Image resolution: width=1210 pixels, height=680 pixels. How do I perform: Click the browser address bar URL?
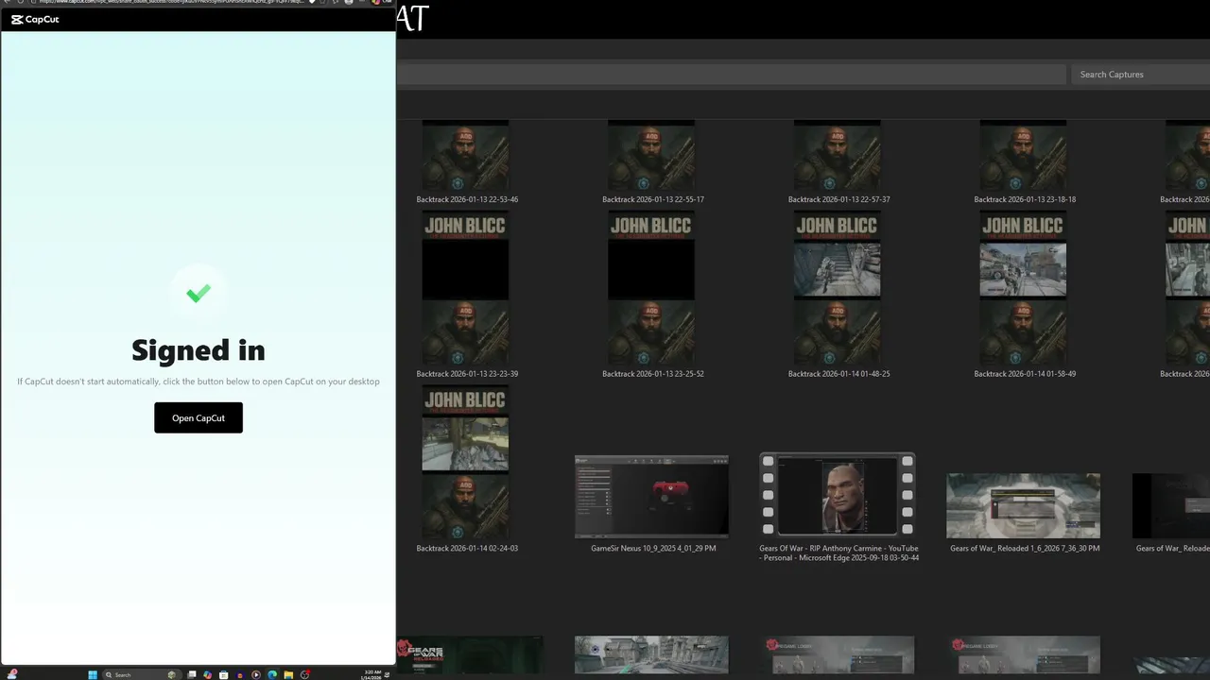pos(170,2)
